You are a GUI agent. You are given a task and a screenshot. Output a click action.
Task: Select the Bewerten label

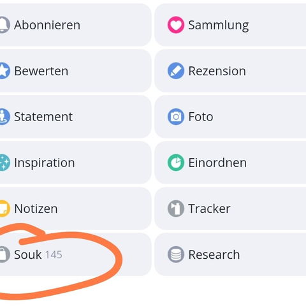click(41, 71)
